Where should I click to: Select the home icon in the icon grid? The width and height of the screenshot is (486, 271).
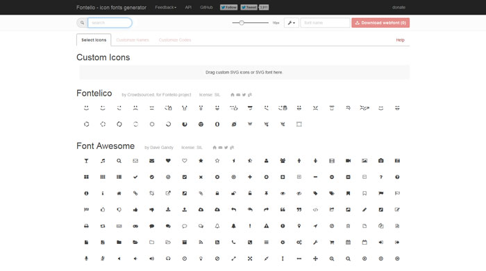tap(119, 193)
